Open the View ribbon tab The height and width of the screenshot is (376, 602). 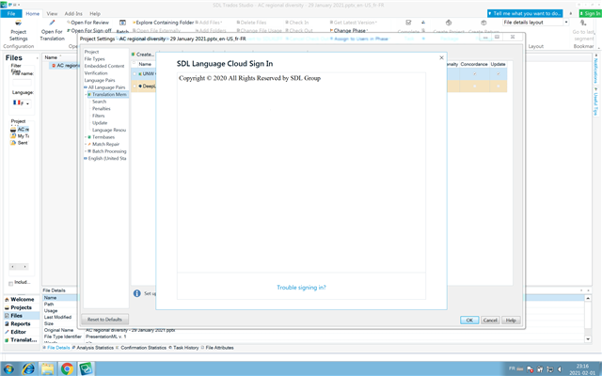[x=52, y=14]
